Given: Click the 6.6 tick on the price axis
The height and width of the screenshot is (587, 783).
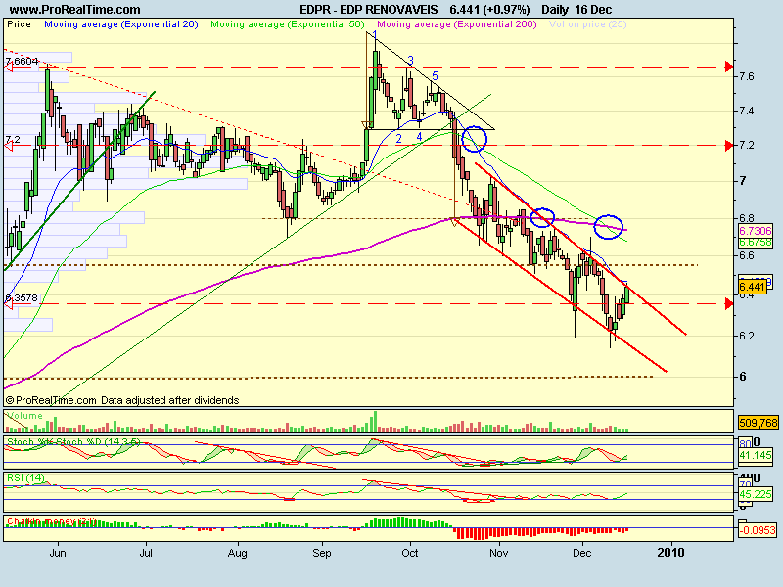Looking at the screenshot, I should tap(746, 255).
